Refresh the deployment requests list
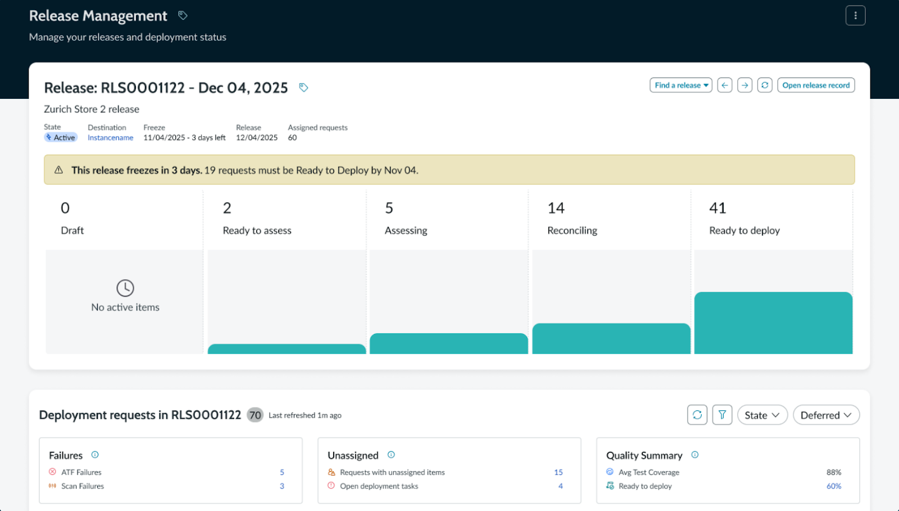The image size is (899, 511). tap(697, 415)
